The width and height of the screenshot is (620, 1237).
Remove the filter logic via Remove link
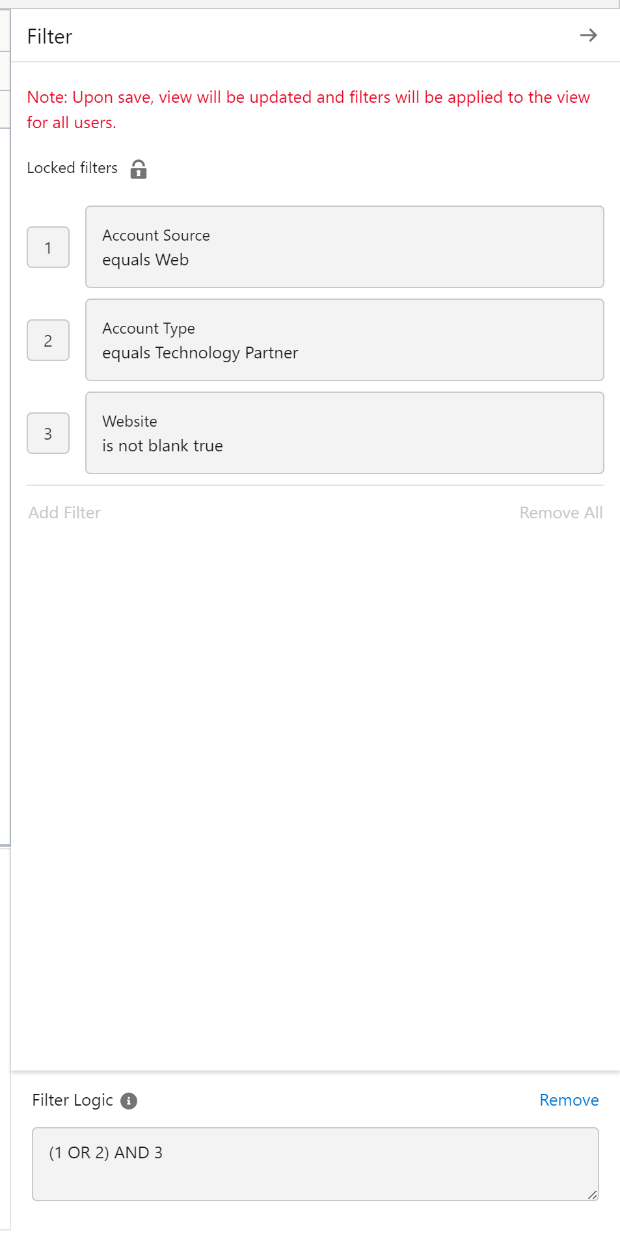(569, 1100)
